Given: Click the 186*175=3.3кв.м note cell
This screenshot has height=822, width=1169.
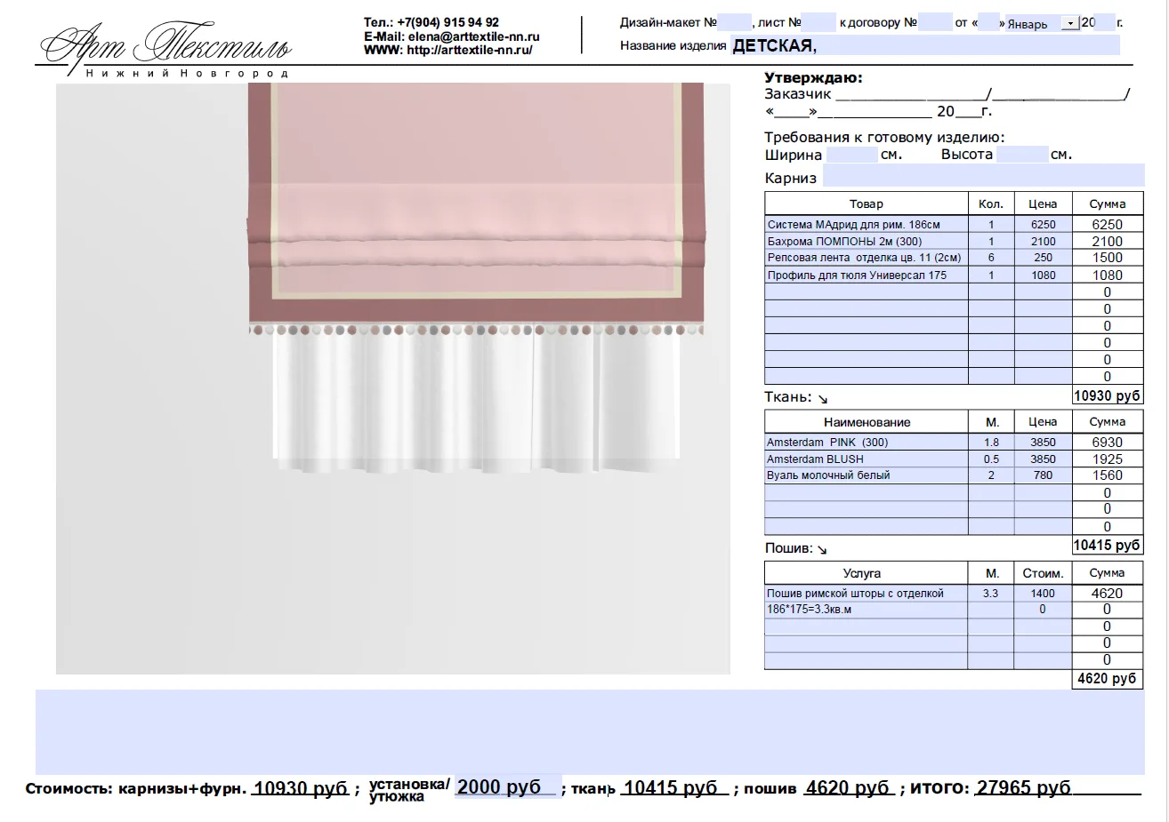Looking at the screenshot, I should tap(866, 610).
